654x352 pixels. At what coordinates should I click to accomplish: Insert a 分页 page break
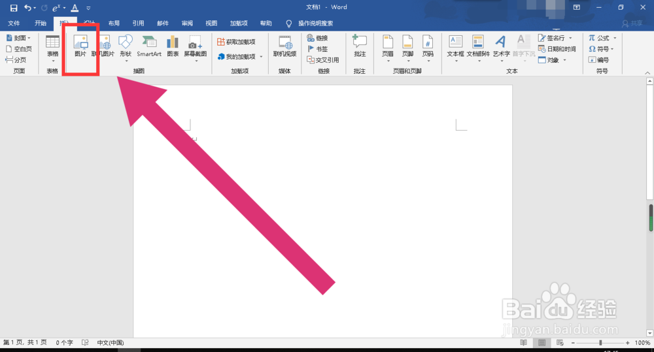(16, 60)
